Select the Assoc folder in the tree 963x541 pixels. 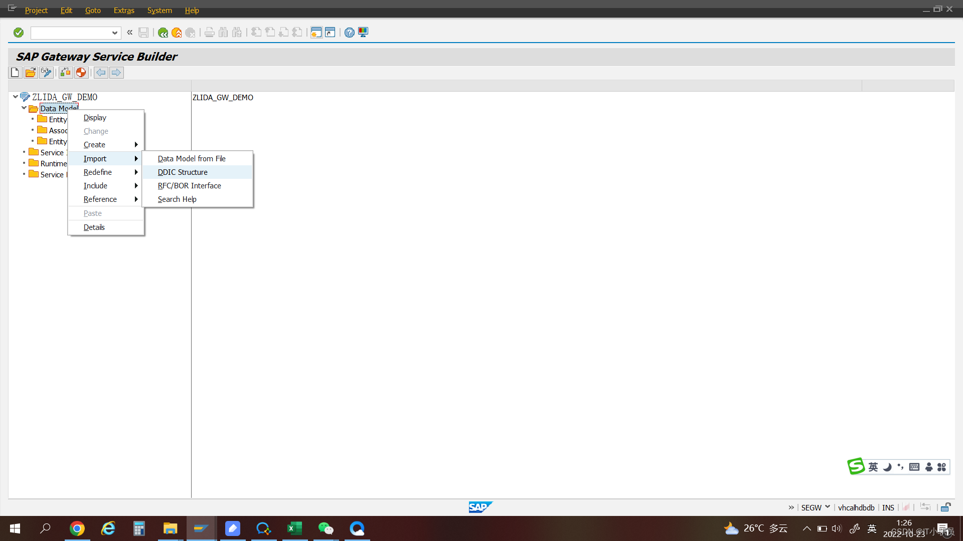[58, 131]
